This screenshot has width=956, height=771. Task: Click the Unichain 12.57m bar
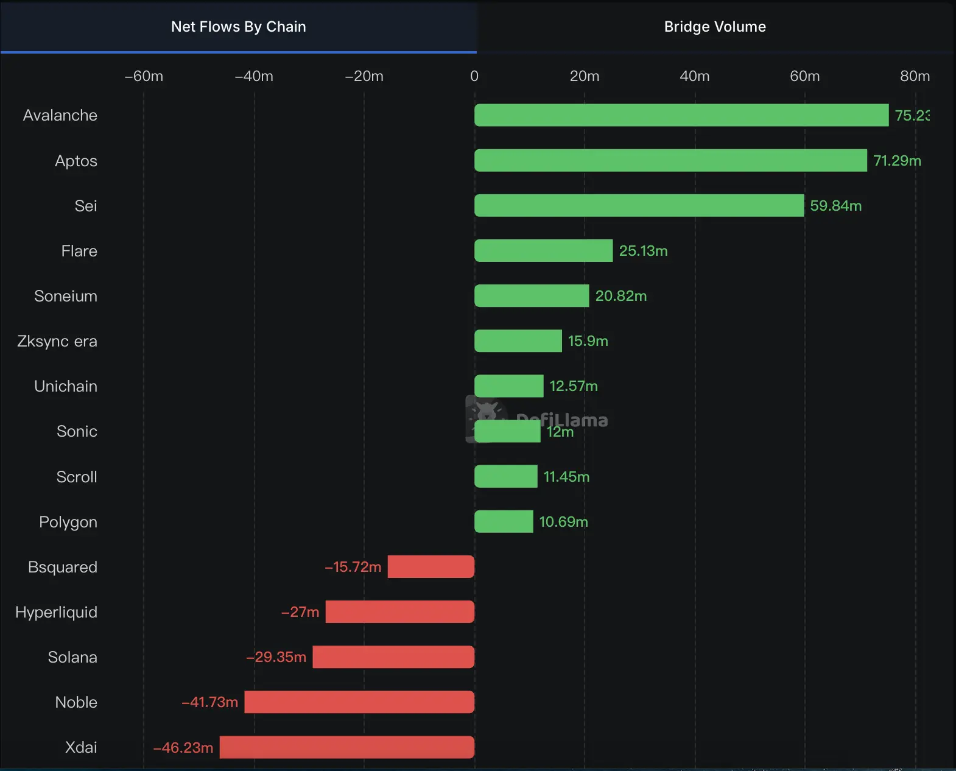(508, 385)
